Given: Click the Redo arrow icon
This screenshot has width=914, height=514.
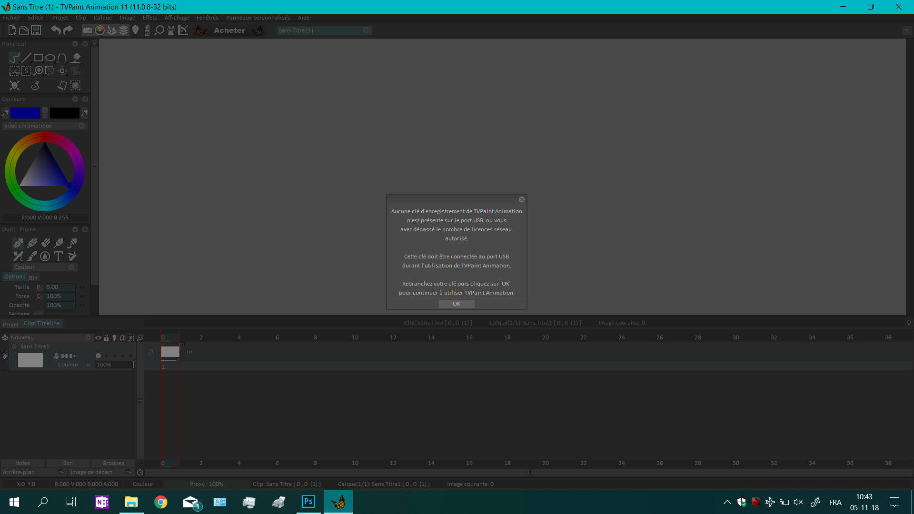Looking at the screenshot, I should (68, 30).
